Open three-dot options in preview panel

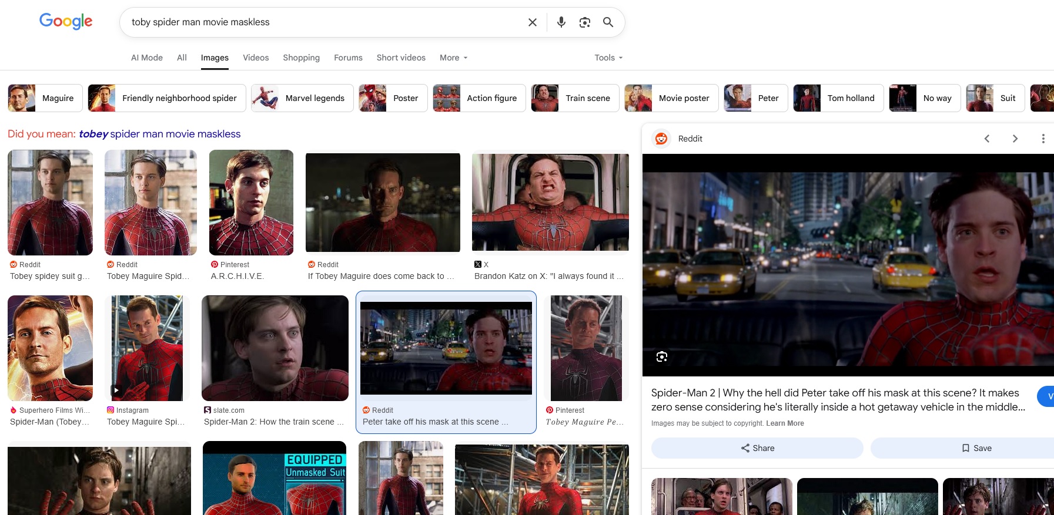(x=1043, y=139)
